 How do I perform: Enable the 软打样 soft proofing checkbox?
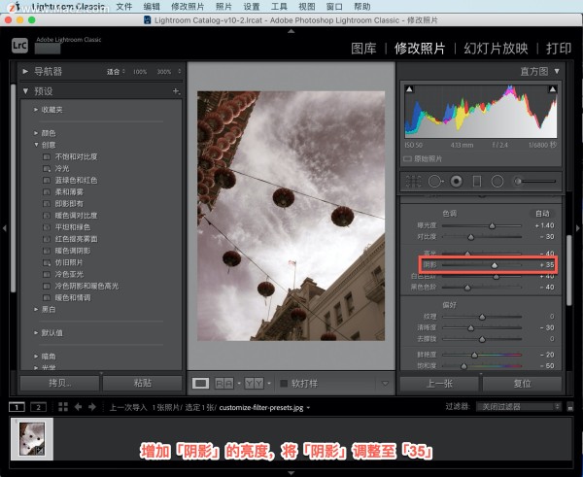[x=284, y=383]
